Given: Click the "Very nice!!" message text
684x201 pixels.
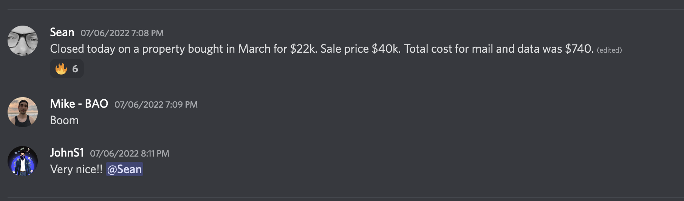Looking at the screenshot, I should pos(76,169).
